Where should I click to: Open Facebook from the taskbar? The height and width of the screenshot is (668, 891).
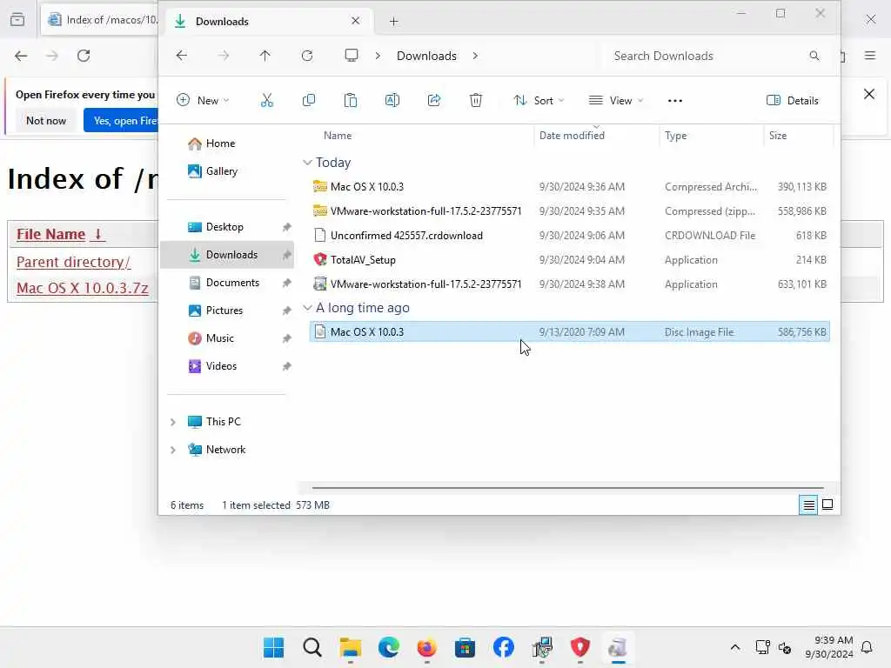504,647
